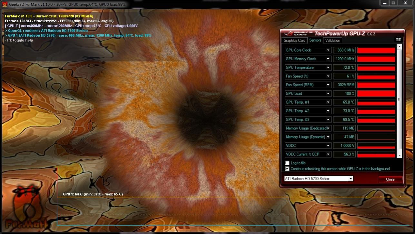The height and width of the screenshot is (234, 415).
Task: Click the GPU Memory Clock red graph
Action: pyautogui.click(x=376, y=59)
